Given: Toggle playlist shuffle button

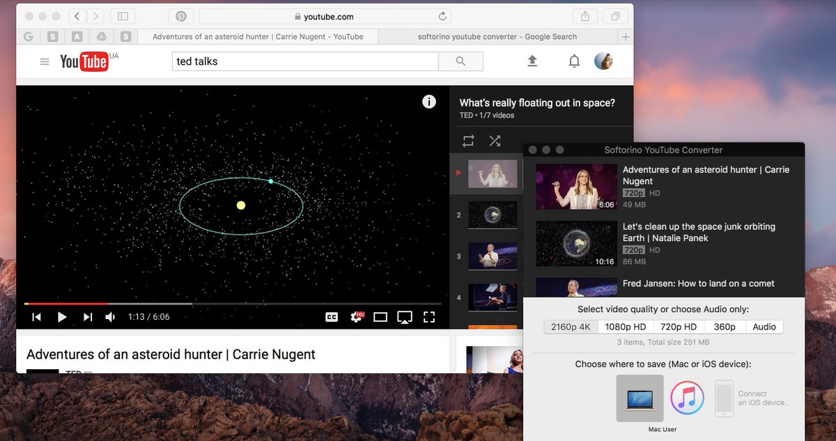Looking at the screenshot, I should pyautogui.click(x=495, y=141).
